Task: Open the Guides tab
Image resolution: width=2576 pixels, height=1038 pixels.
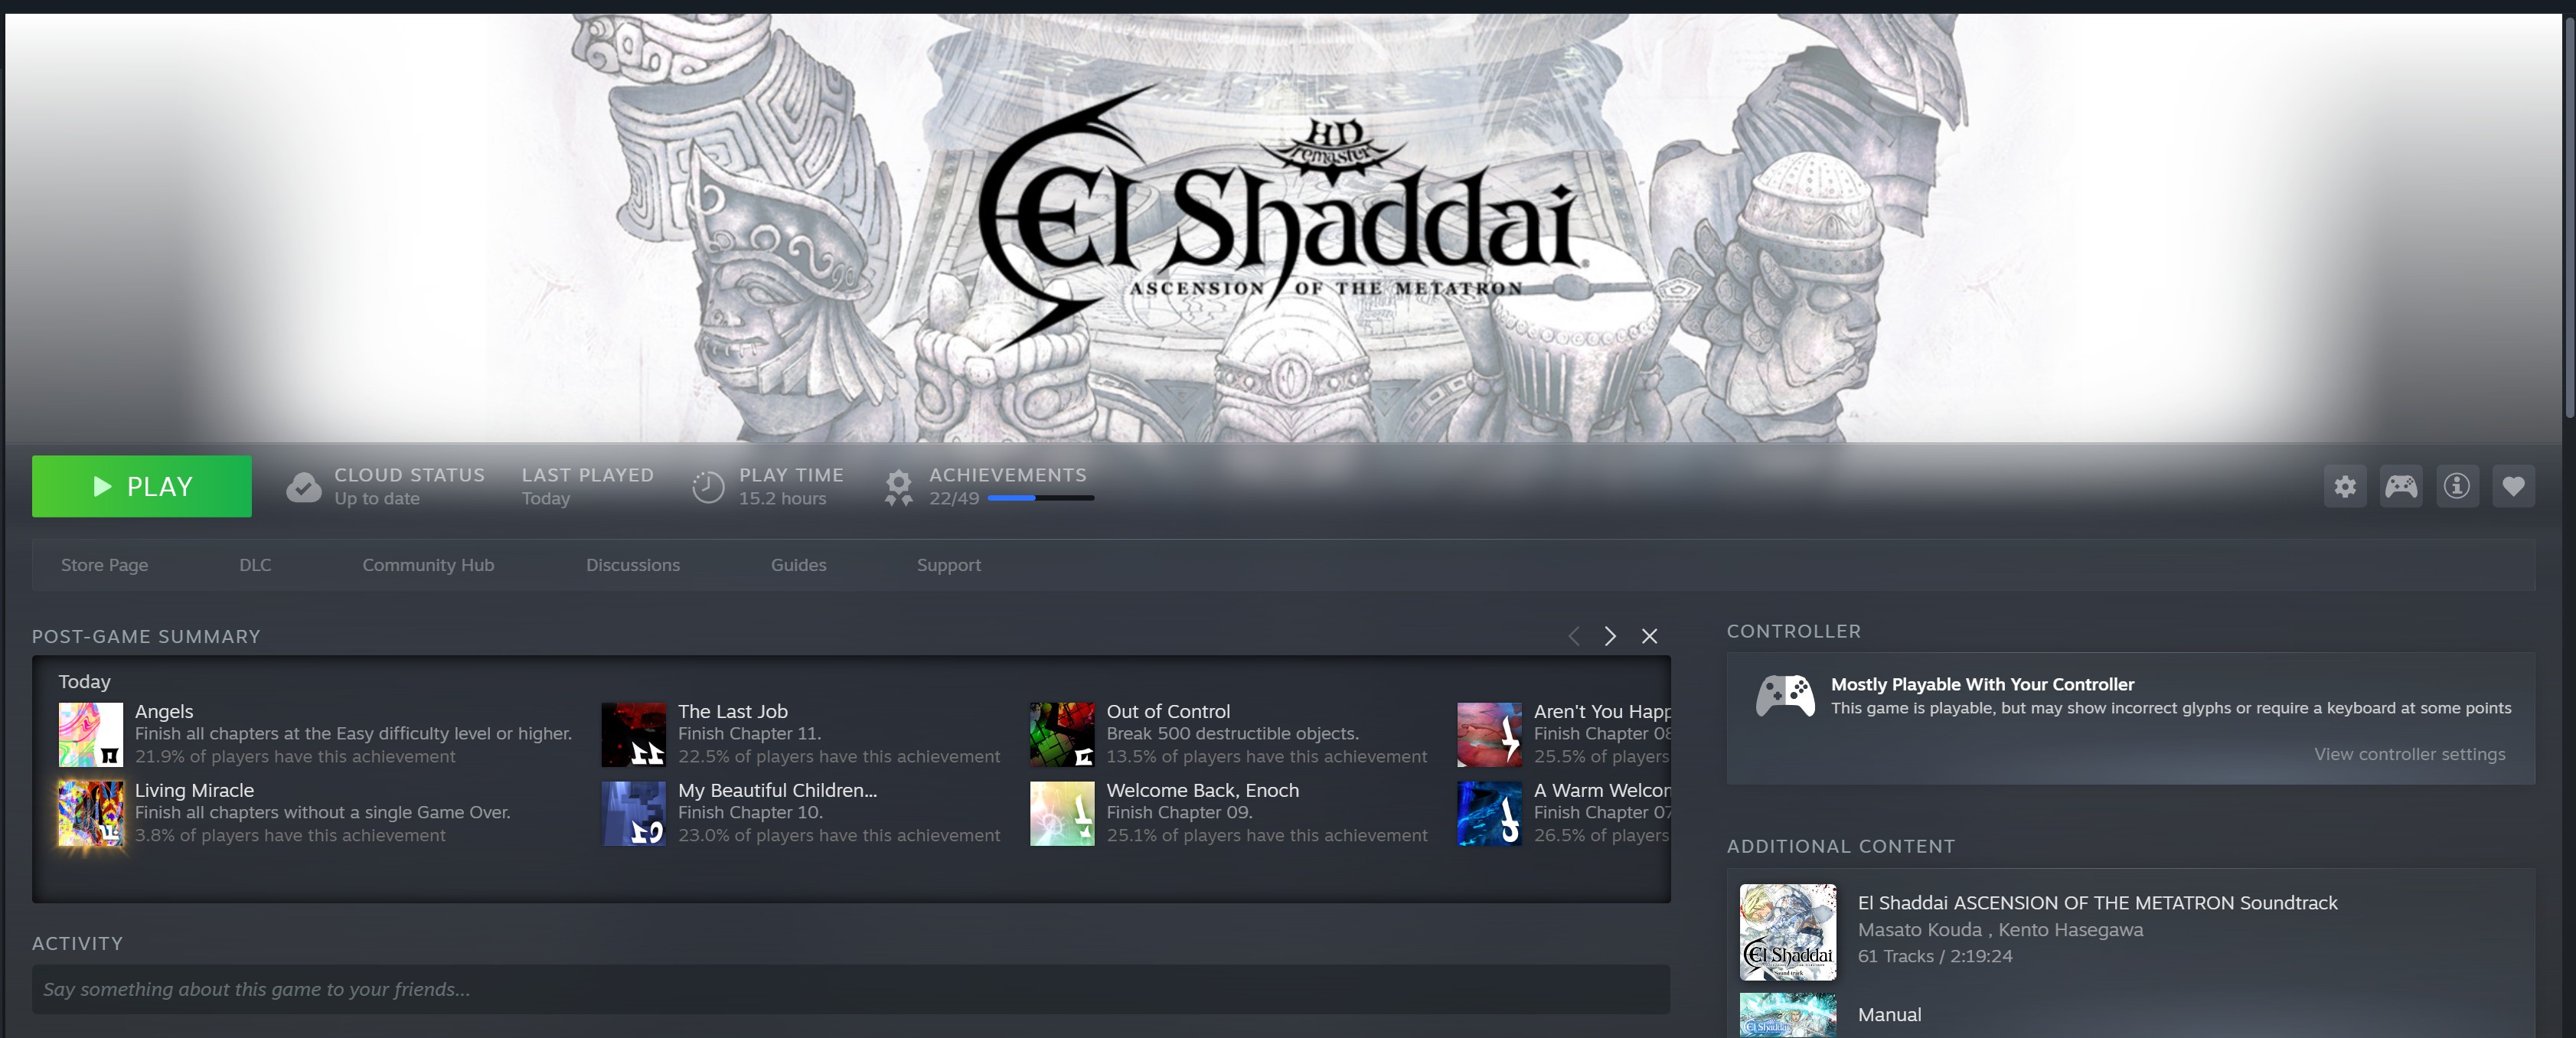Action: pos(799,565)
